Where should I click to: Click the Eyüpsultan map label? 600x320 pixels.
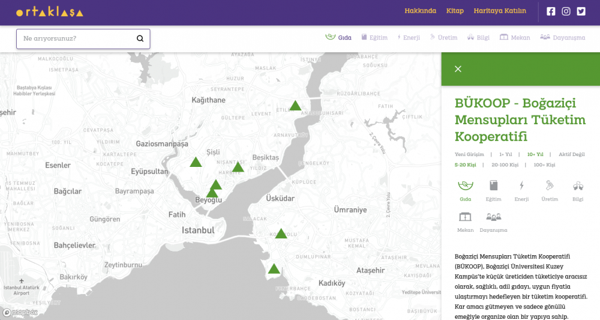click(x=149, y=171)
